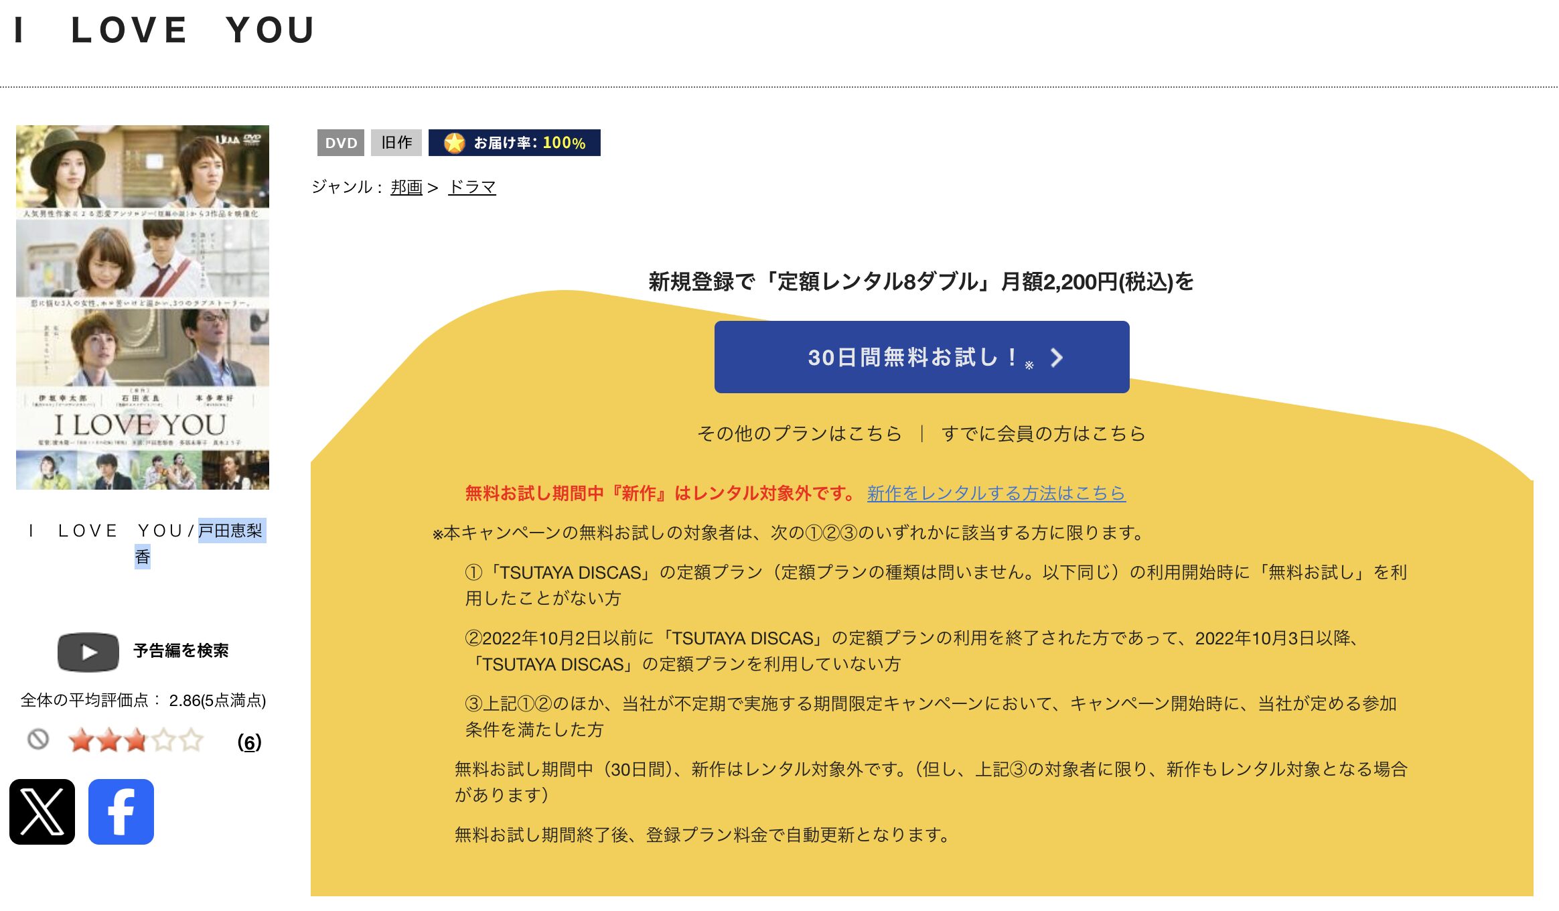1559x911 pixels.
Task: Click the 新規登録で「定額レンタル8ダブル」 headline
Action: point(921,281)
